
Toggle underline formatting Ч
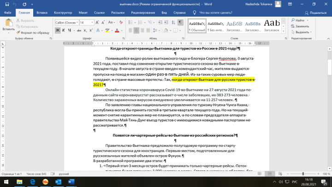click(70, 30)
